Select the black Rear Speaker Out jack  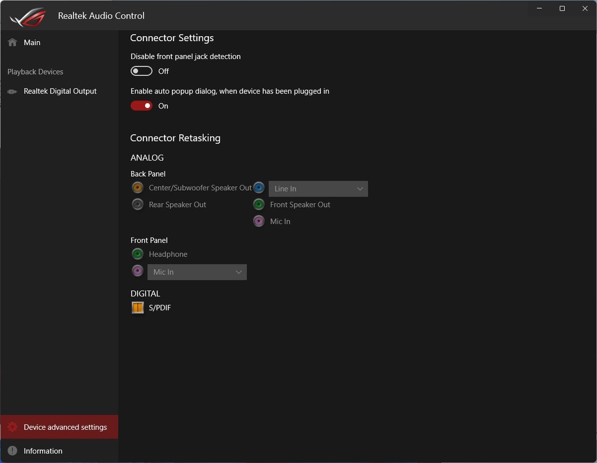click(137, 205)
